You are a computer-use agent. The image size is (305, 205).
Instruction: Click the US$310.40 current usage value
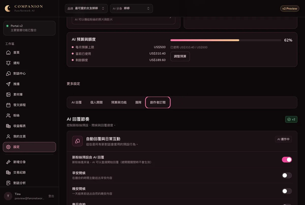158,54
